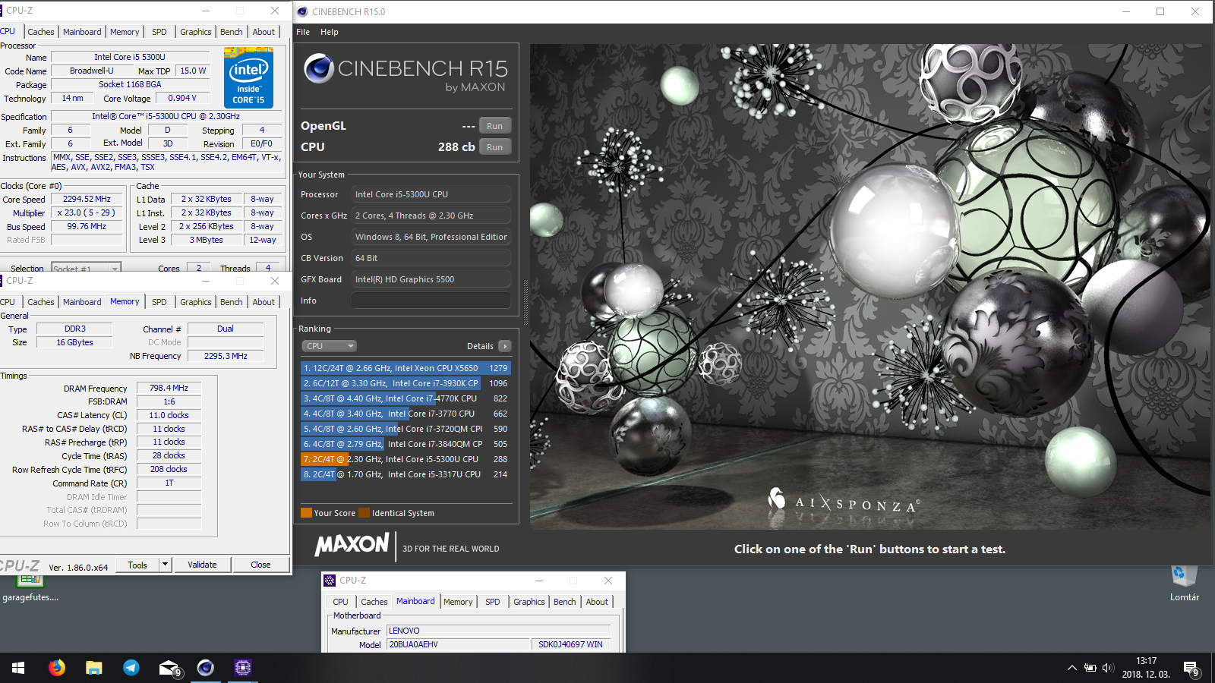Click the DRAM Frequency value 798.4 MHz
The height and width of the screenshot is (683, 1215).
pyautogui.click(x=169, y=388)
